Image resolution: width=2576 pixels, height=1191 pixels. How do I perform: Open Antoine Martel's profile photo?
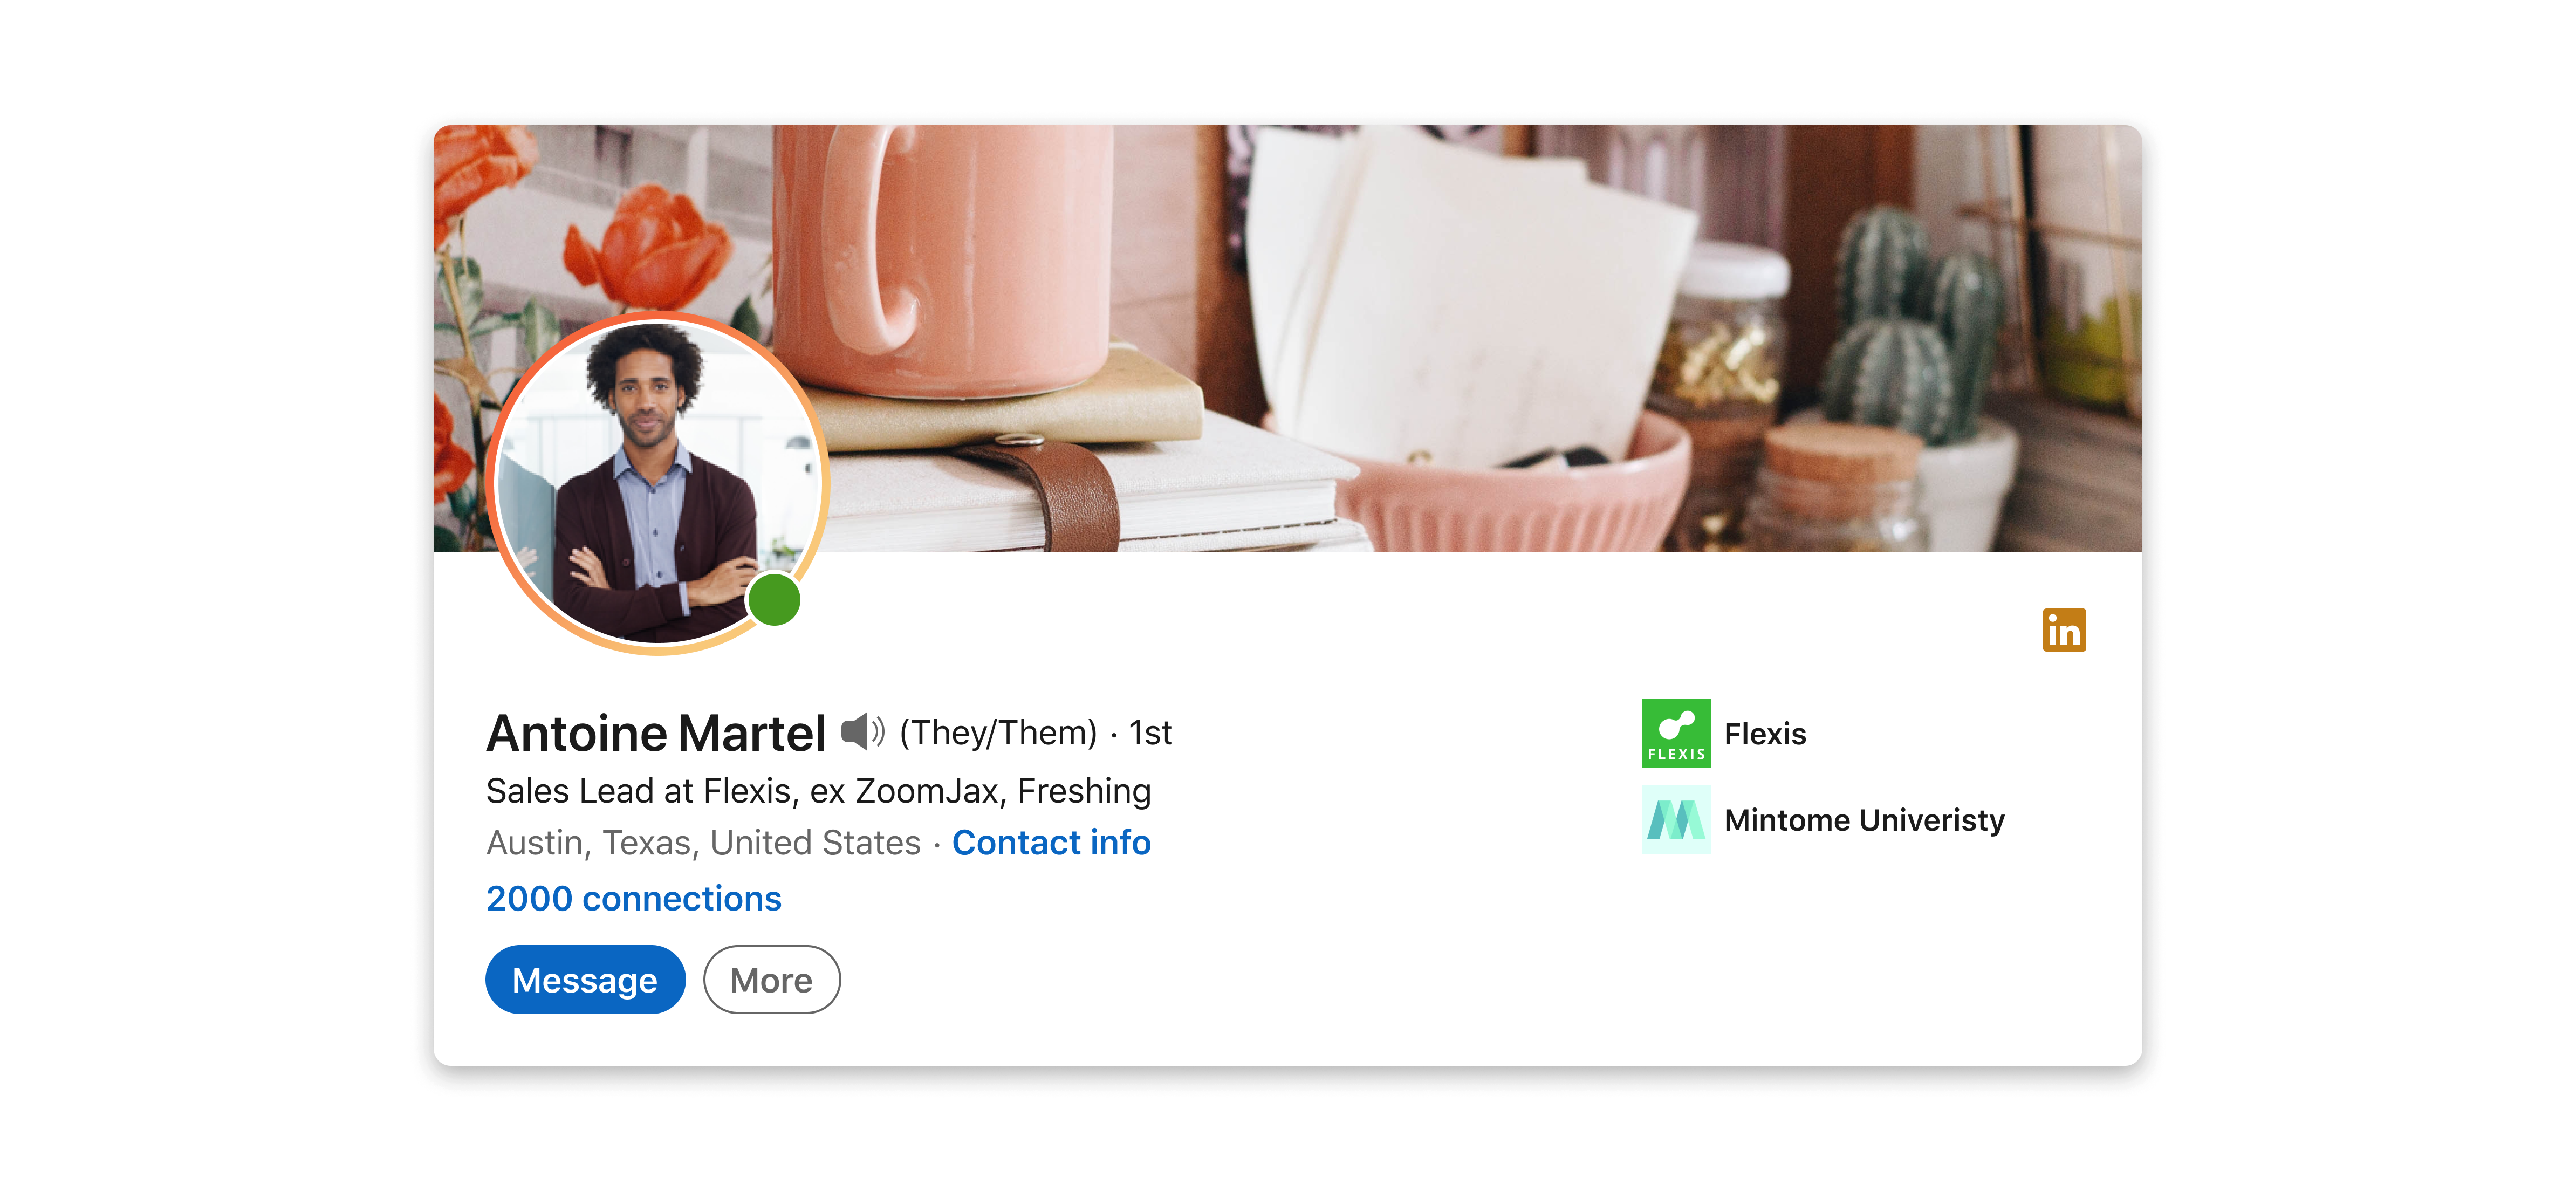[657, 483]
